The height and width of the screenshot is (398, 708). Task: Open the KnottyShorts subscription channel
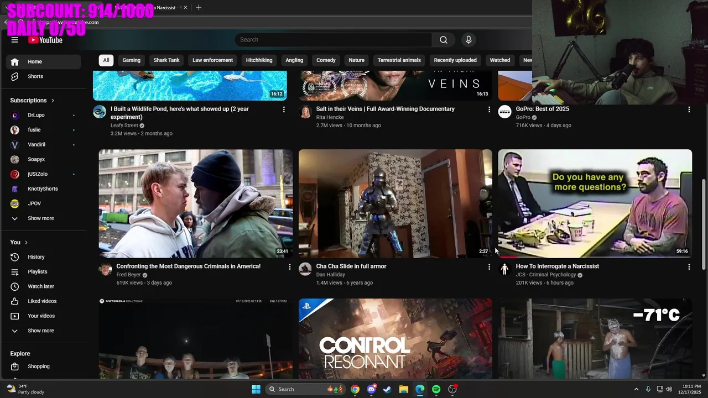pyautogui.click(x=43, y=189)
